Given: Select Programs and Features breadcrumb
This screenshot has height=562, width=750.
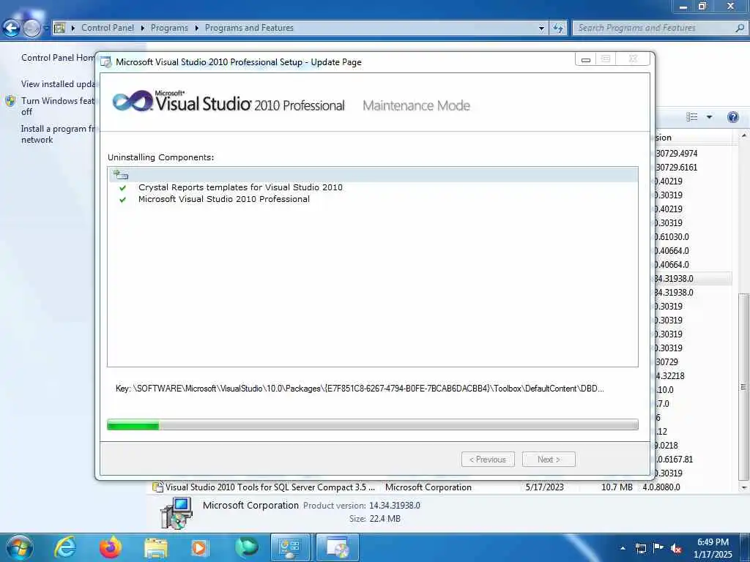Looking at the screenshot, I should point(249,28).
